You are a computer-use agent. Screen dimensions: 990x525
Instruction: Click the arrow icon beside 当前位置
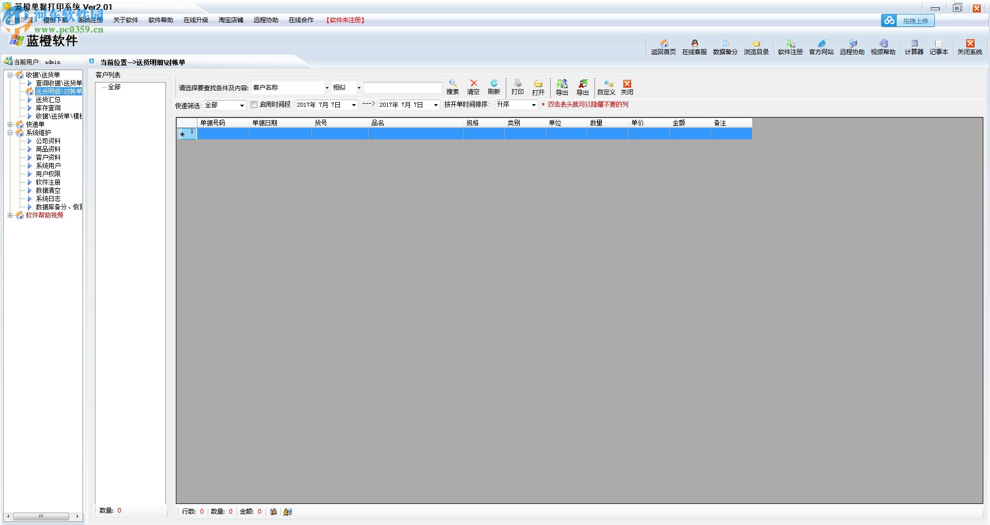tap(92, 61)
